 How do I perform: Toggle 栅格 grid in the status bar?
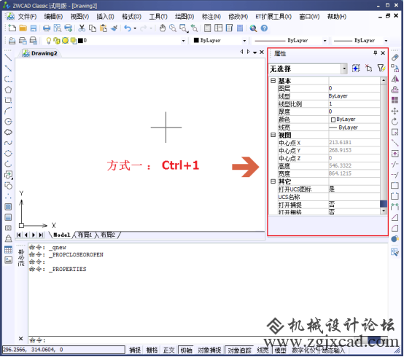pyautogui.click(x=152, y=350)
